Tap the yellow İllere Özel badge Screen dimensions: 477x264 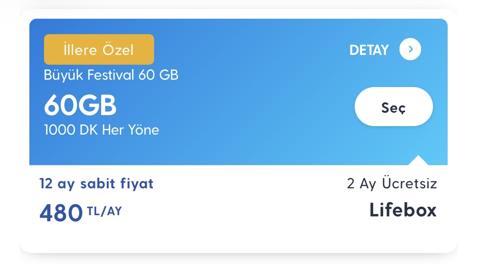click(99, 50)
